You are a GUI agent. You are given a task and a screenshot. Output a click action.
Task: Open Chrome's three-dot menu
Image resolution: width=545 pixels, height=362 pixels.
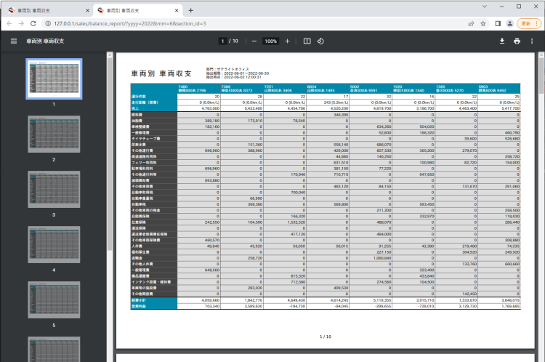coord(537,23)
